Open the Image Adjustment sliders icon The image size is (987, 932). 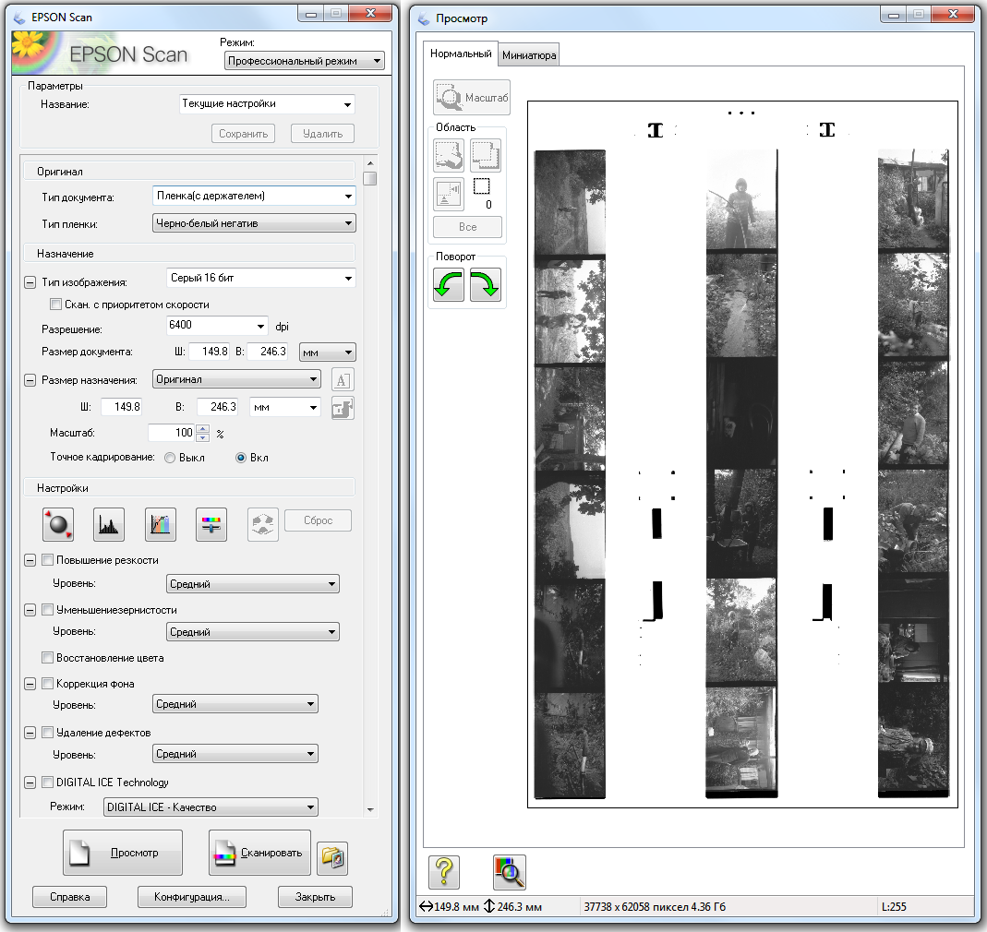coord(211,524)
